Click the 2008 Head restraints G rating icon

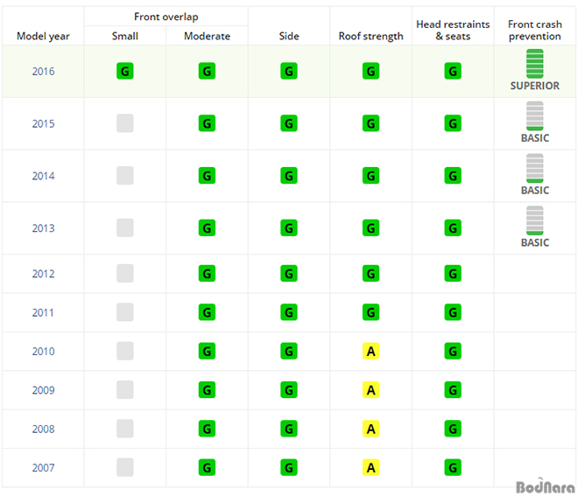(x=453, y=429)
